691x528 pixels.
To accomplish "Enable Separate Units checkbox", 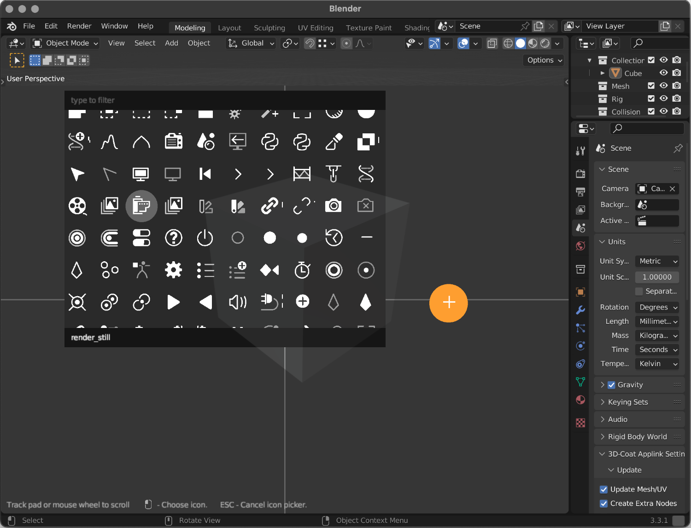I will click(639, 291).
